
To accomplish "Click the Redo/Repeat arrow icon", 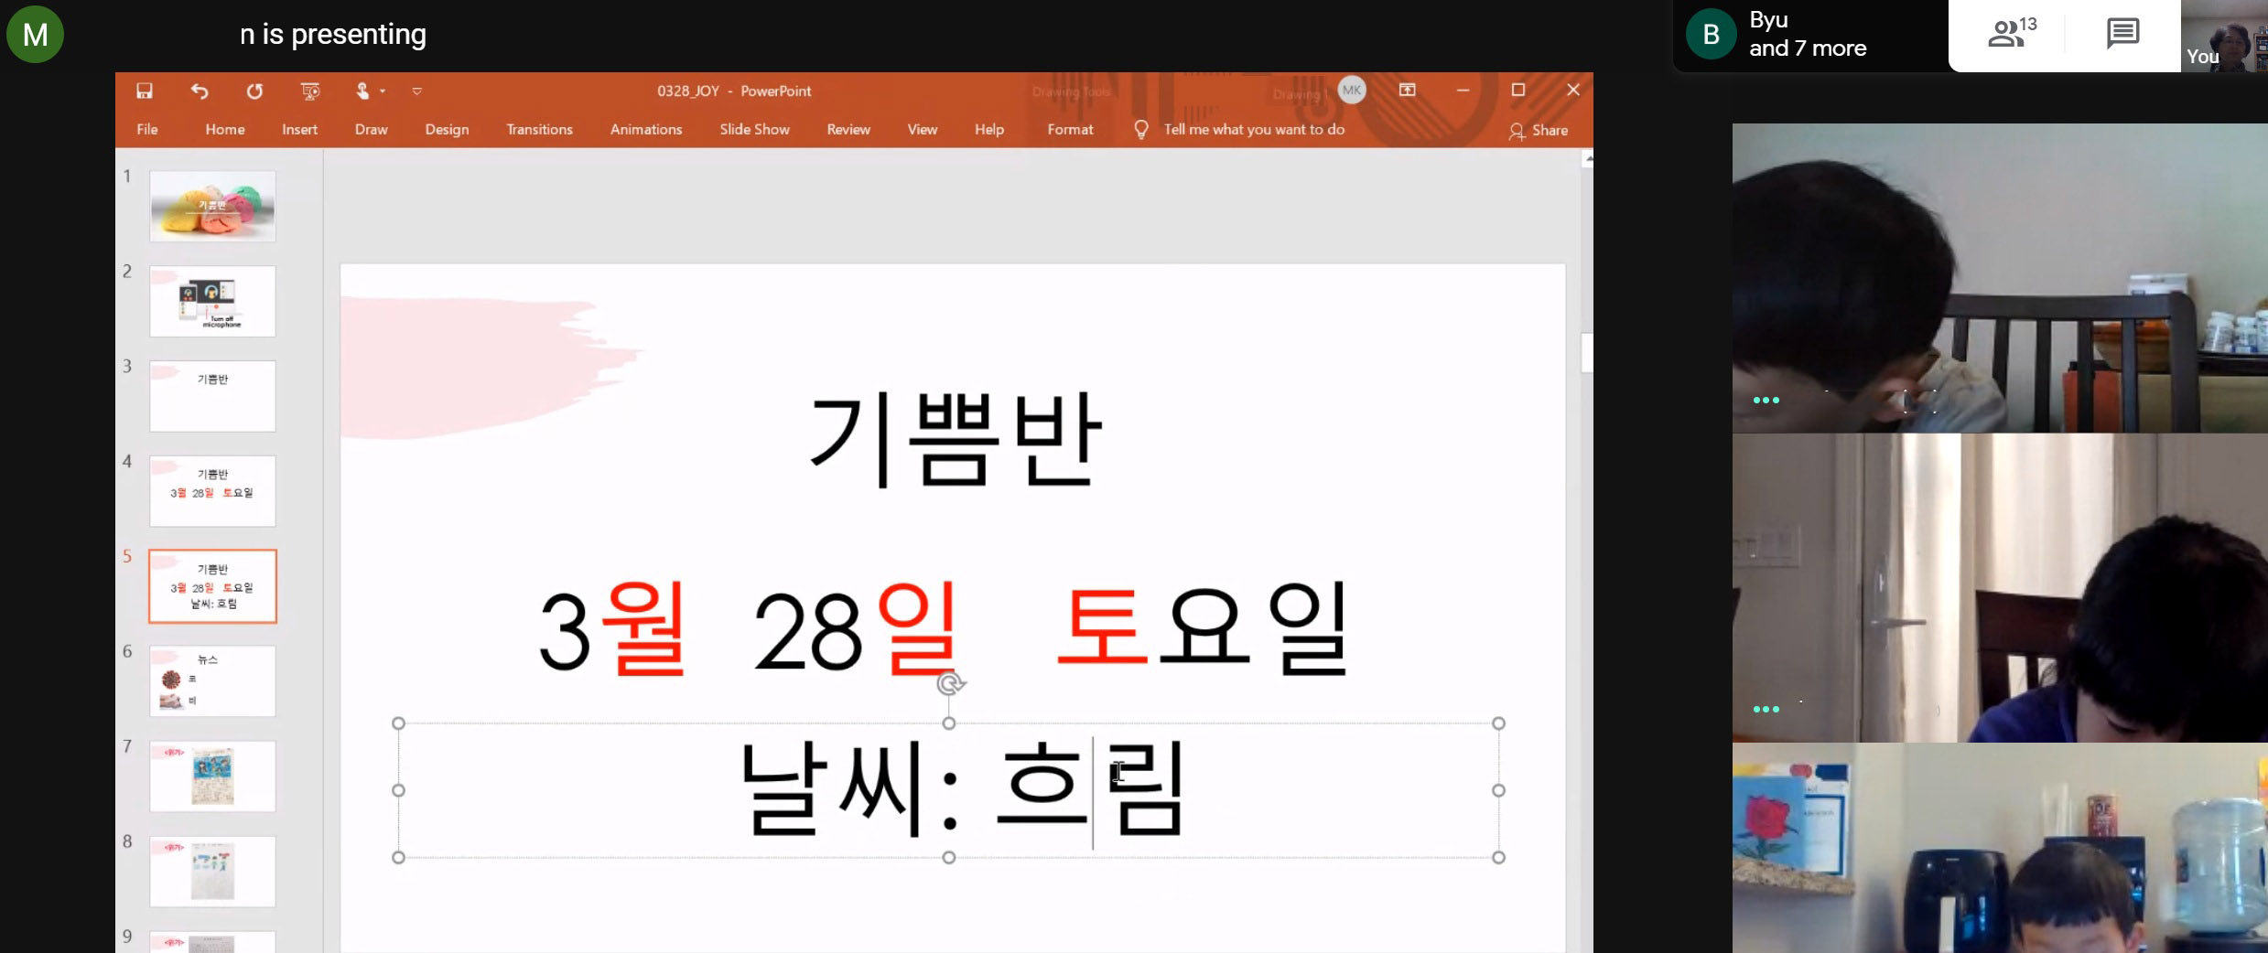I will tap(254, 91).
